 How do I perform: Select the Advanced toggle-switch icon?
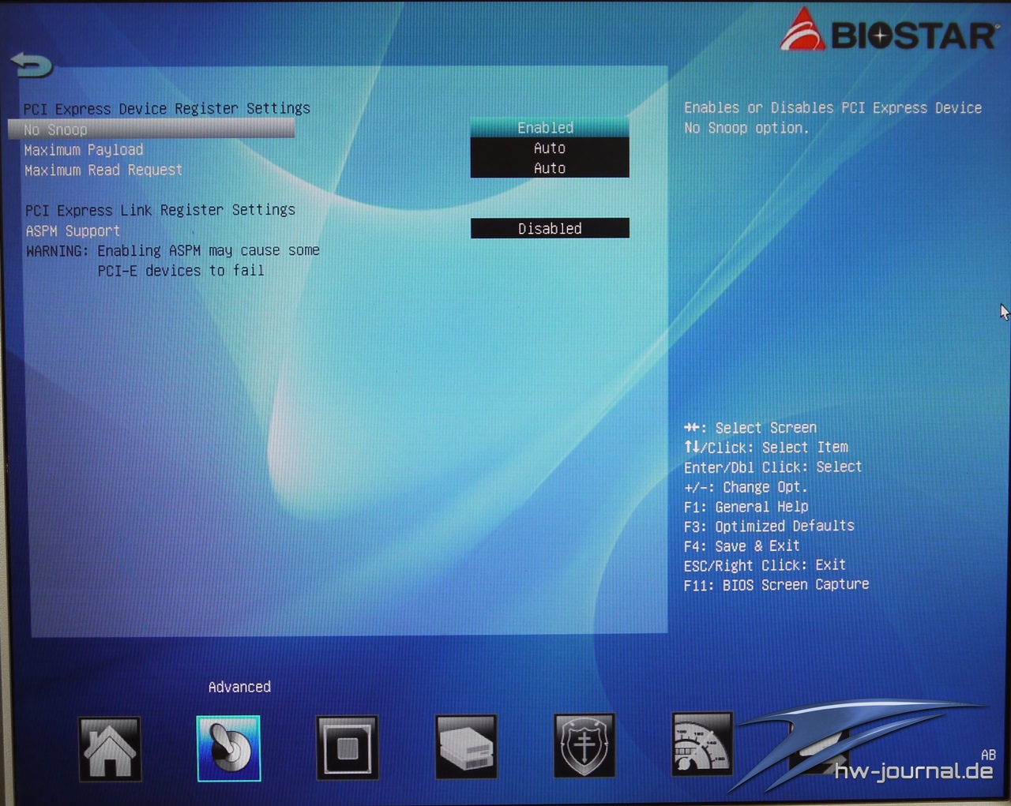tap(228, 748)
